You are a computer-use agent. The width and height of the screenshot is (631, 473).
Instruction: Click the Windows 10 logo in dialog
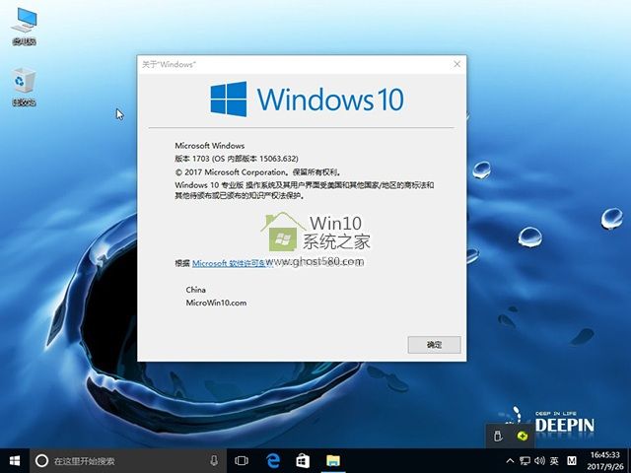[307, 99]
